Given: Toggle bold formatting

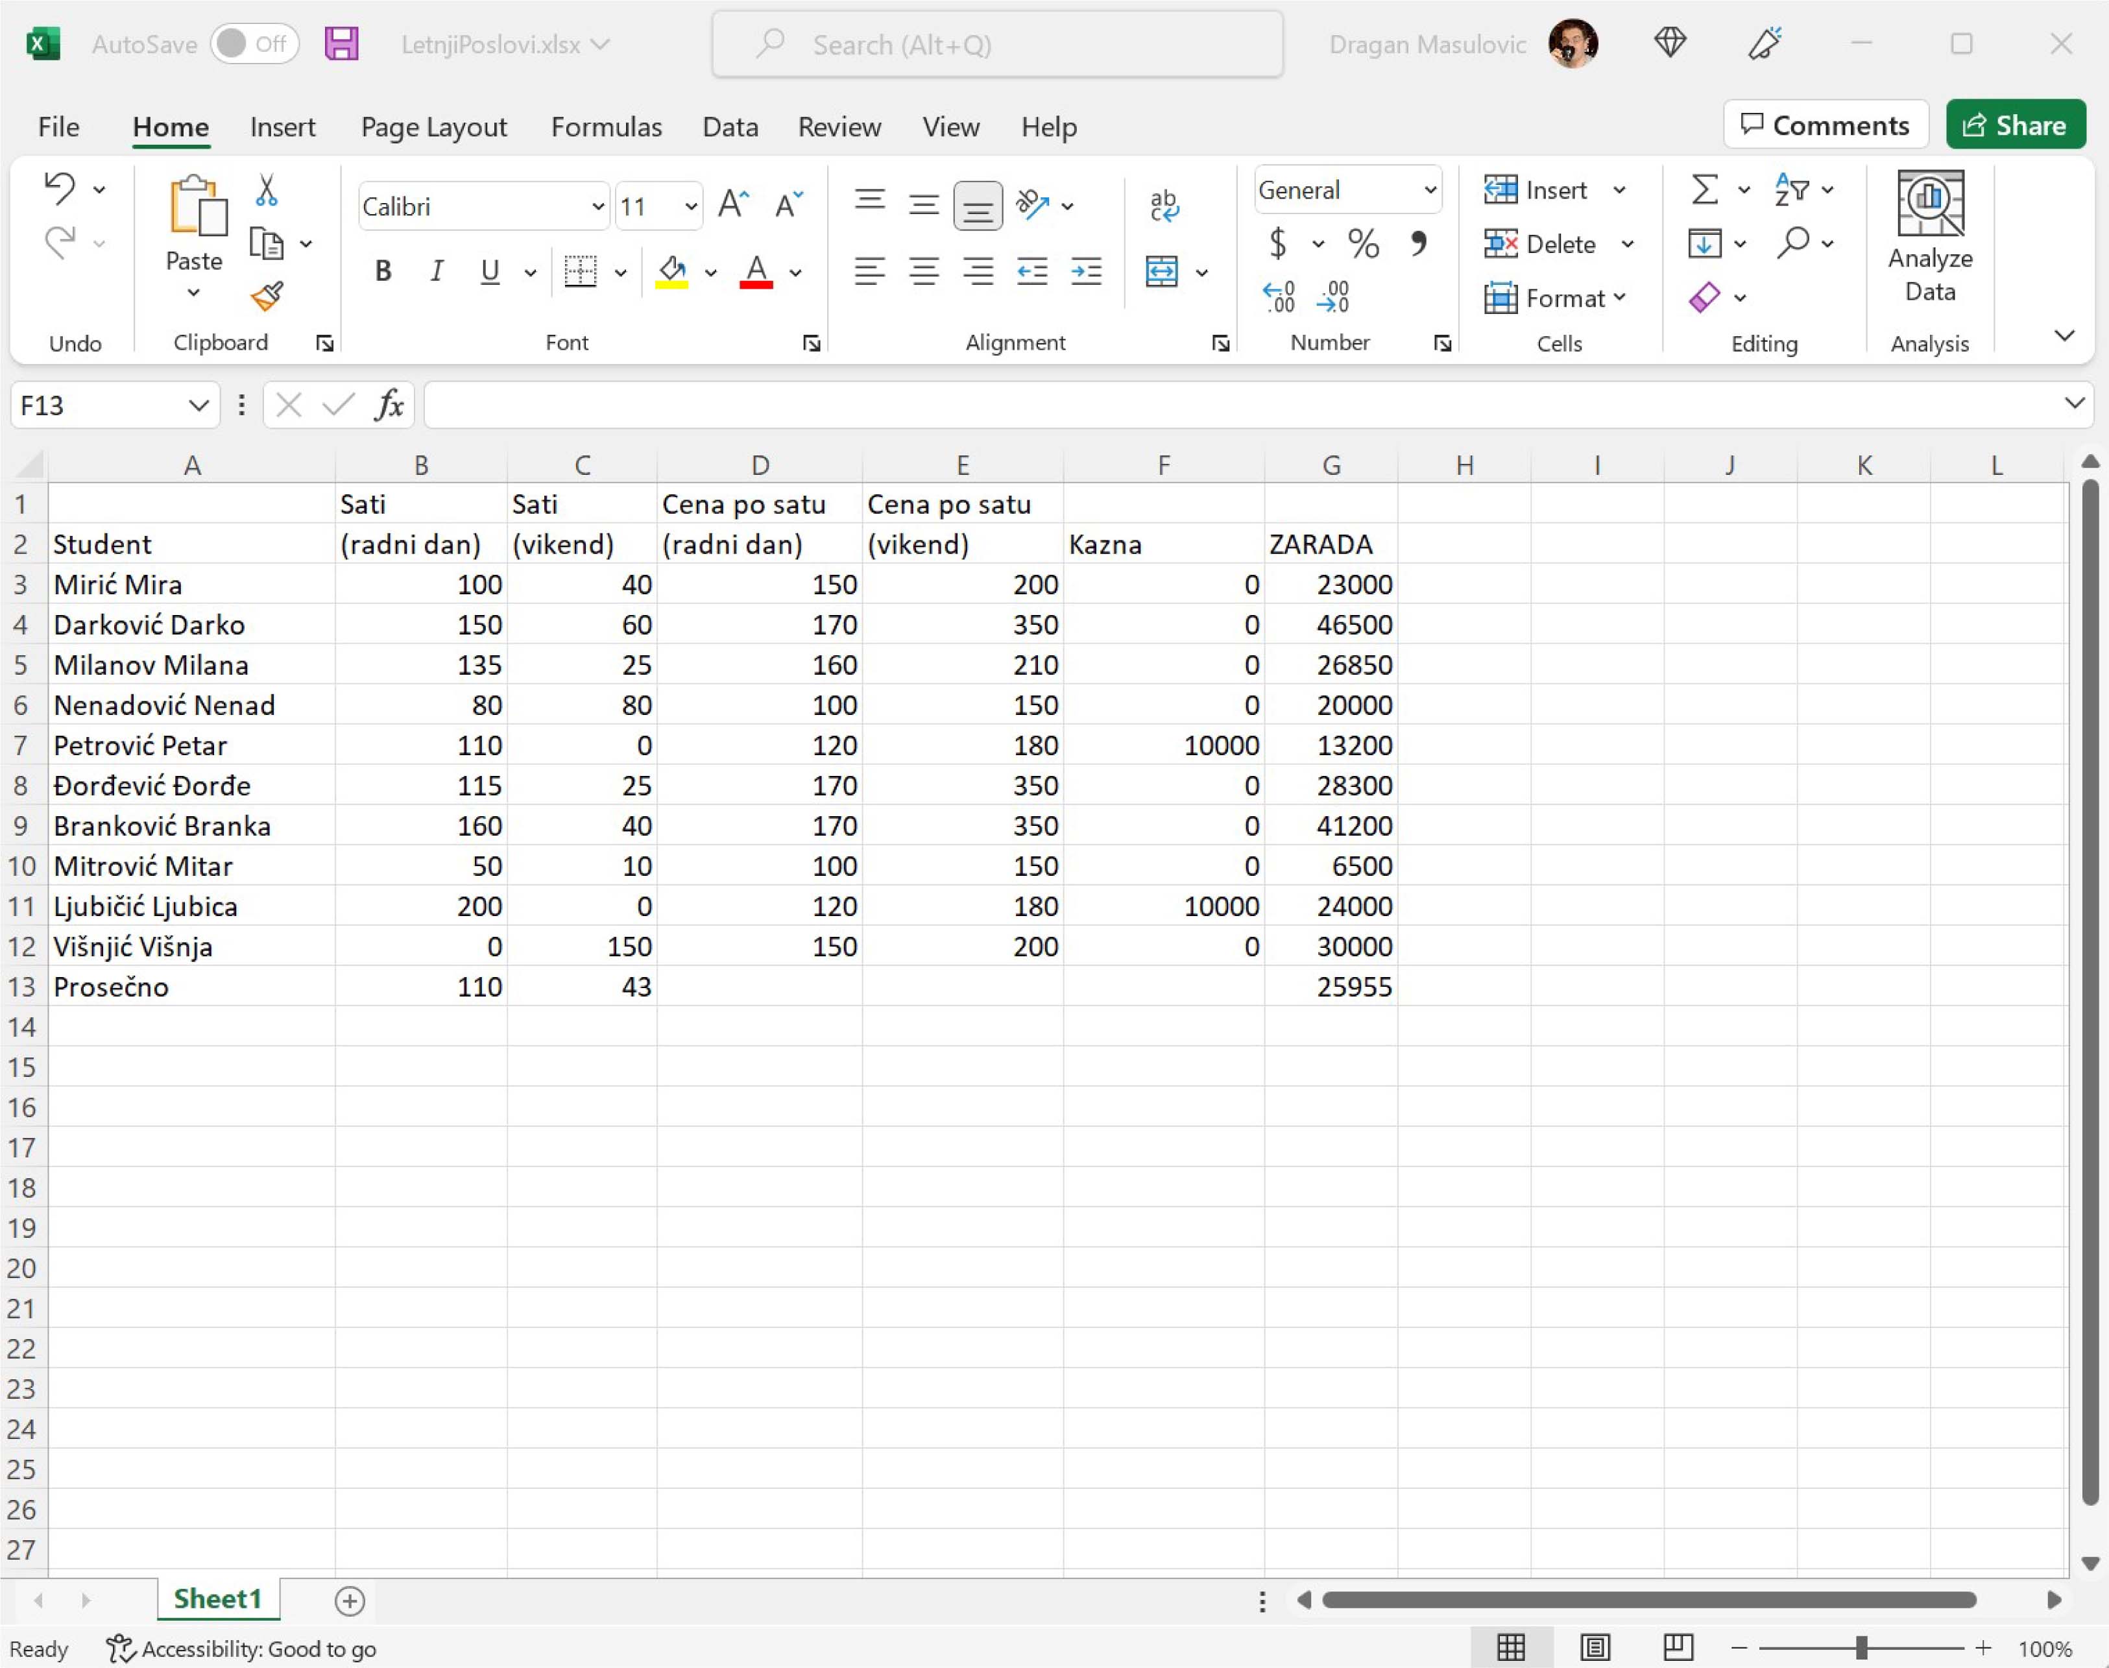Looking at the screenshot, I should pos(383,271).
